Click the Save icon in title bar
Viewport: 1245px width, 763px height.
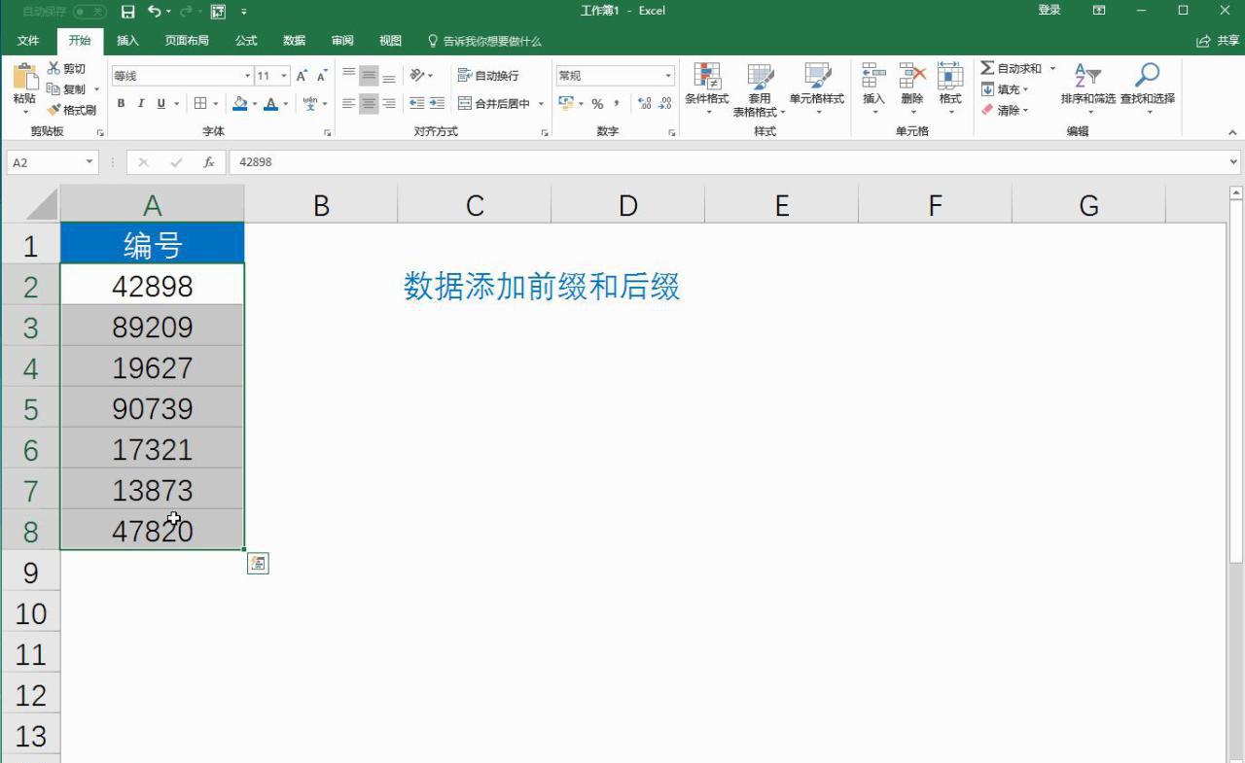(x=127, y=12)
